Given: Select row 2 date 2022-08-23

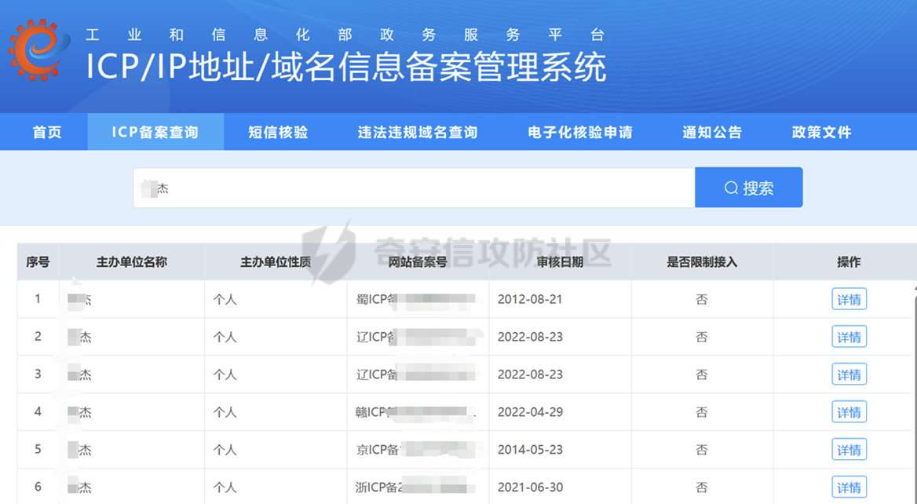Looking at the screenshot, I should click(530, 337).
